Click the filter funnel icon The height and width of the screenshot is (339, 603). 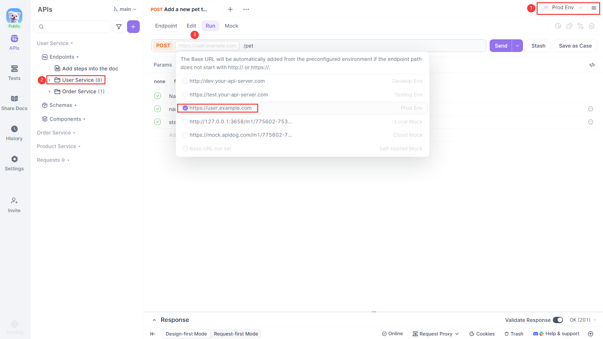(119, 27)
